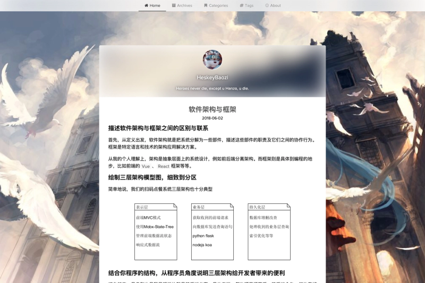Screen dimensions: 425x283
Task: Click the 业务层 diagram box label
Action: [x=198, y=207]
